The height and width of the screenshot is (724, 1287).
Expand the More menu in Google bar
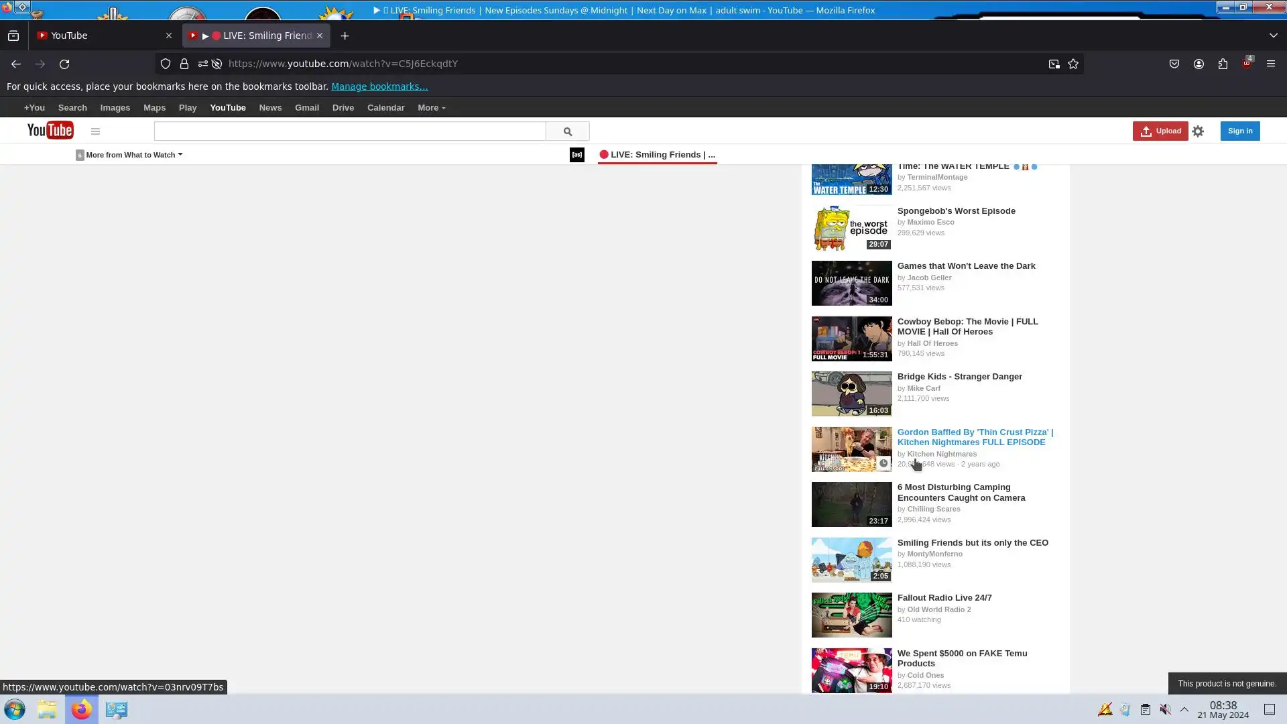(x=431, y=108)
